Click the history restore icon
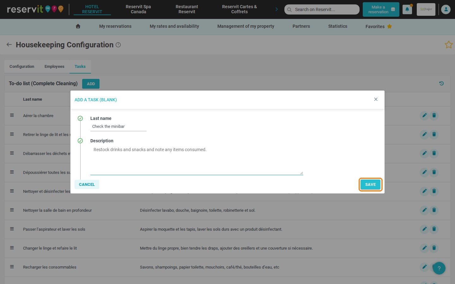This screenshot has width=455, height=284. (441, 84)
